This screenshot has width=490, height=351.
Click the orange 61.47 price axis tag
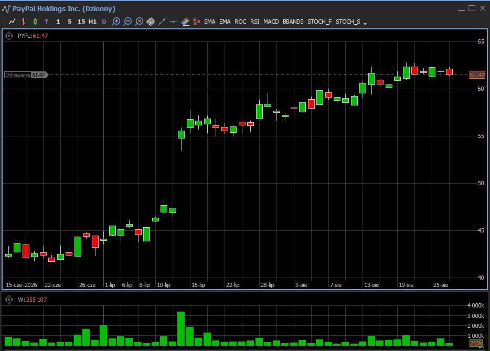point(477,75)
